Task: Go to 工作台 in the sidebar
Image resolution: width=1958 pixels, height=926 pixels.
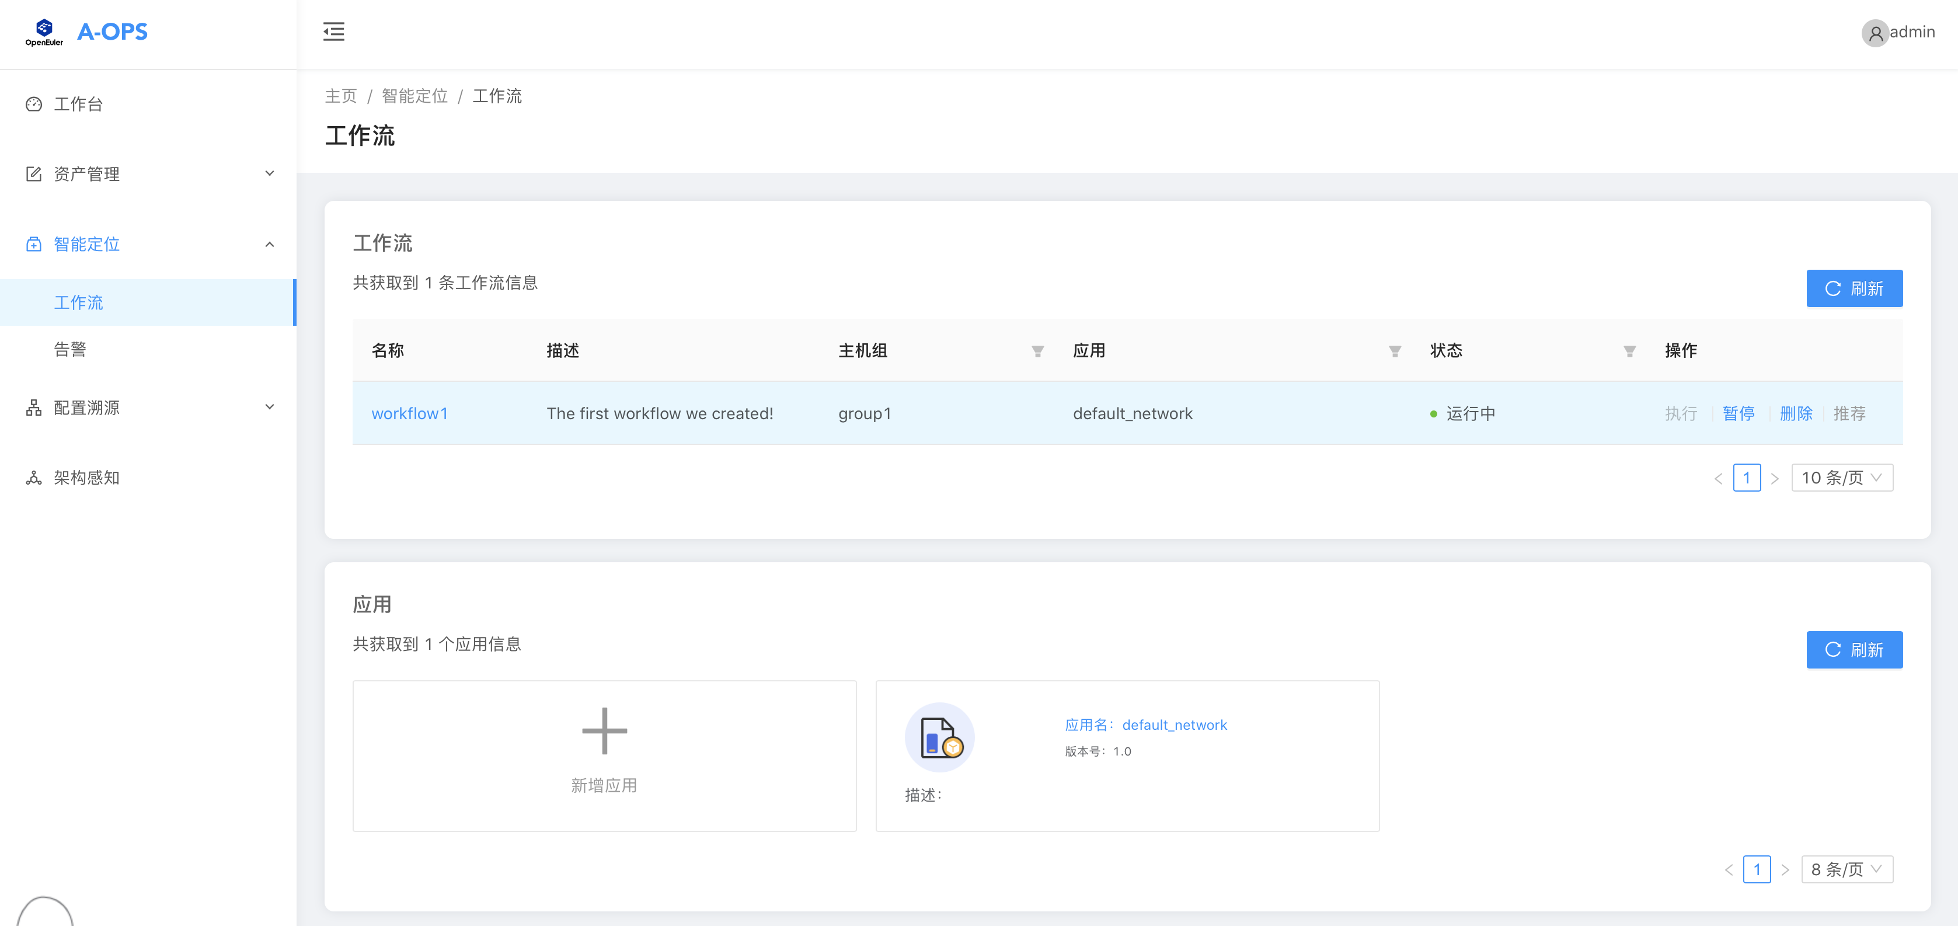Action: [x=78, y=104]
